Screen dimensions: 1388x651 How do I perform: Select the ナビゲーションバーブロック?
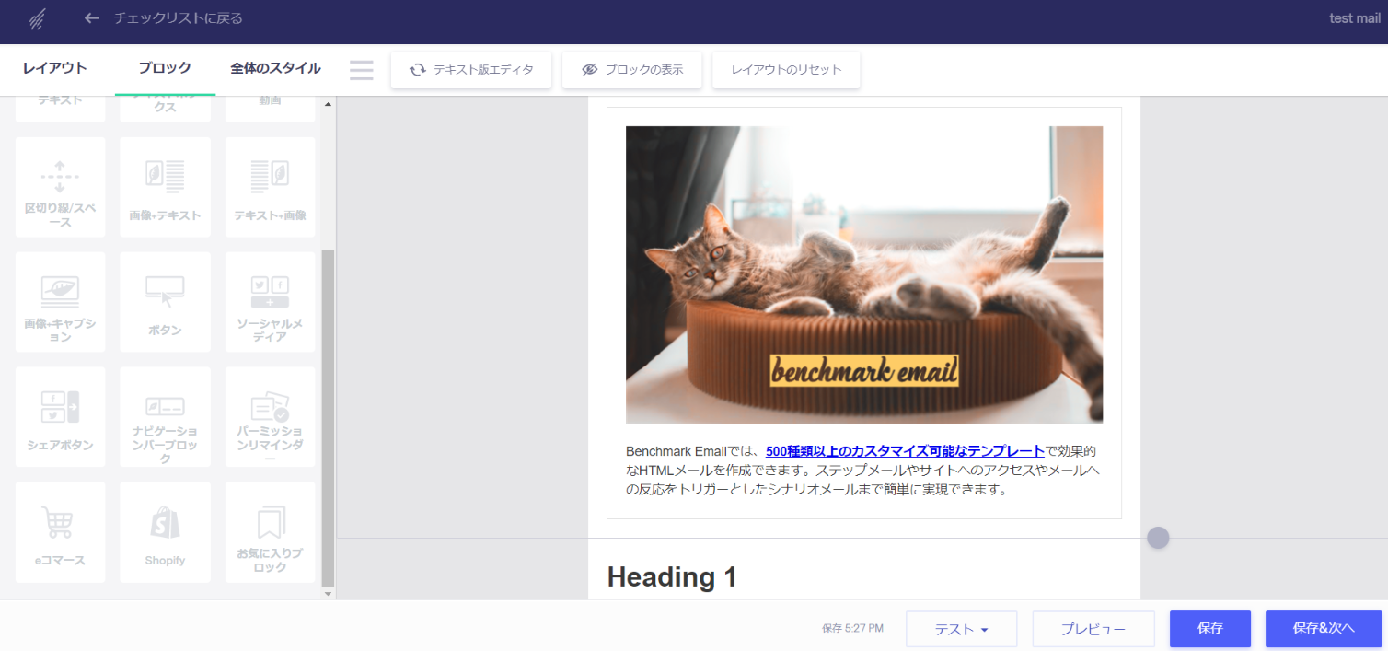(x=165, y=416)
